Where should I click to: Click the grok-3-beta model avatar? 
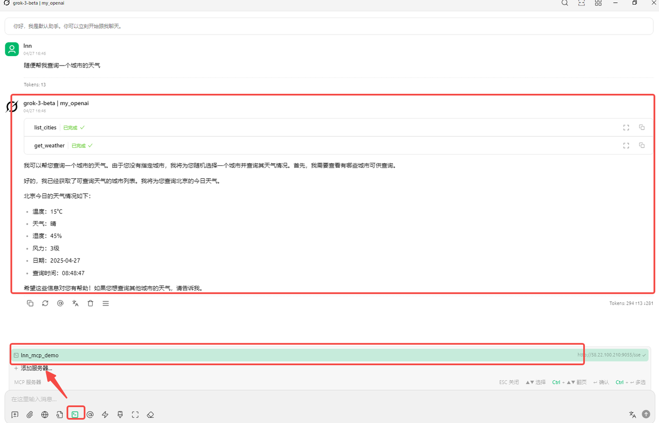click(12, 107)
